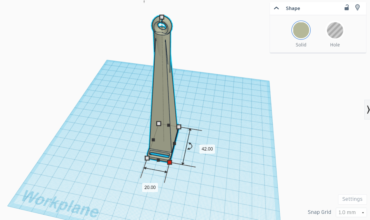Click the Solid color swatch
This screenshot has height=220, width=370.
[301, 30]
